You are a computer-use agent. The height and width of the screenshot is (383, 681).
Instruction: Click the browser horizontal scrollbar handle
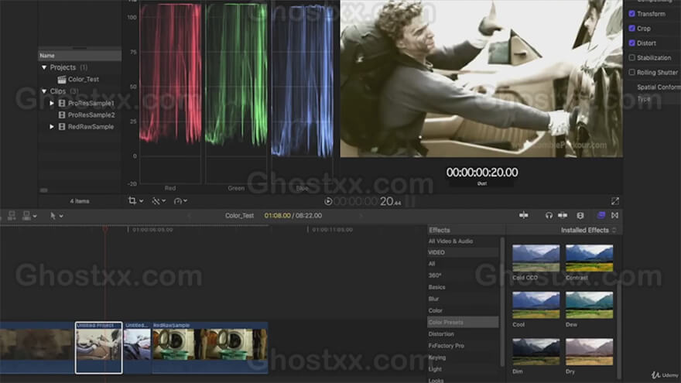pyautogui.click(x=43, y=190)
